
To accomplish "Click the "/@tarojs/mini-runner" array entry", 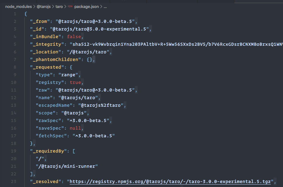I will pos(67,166).
